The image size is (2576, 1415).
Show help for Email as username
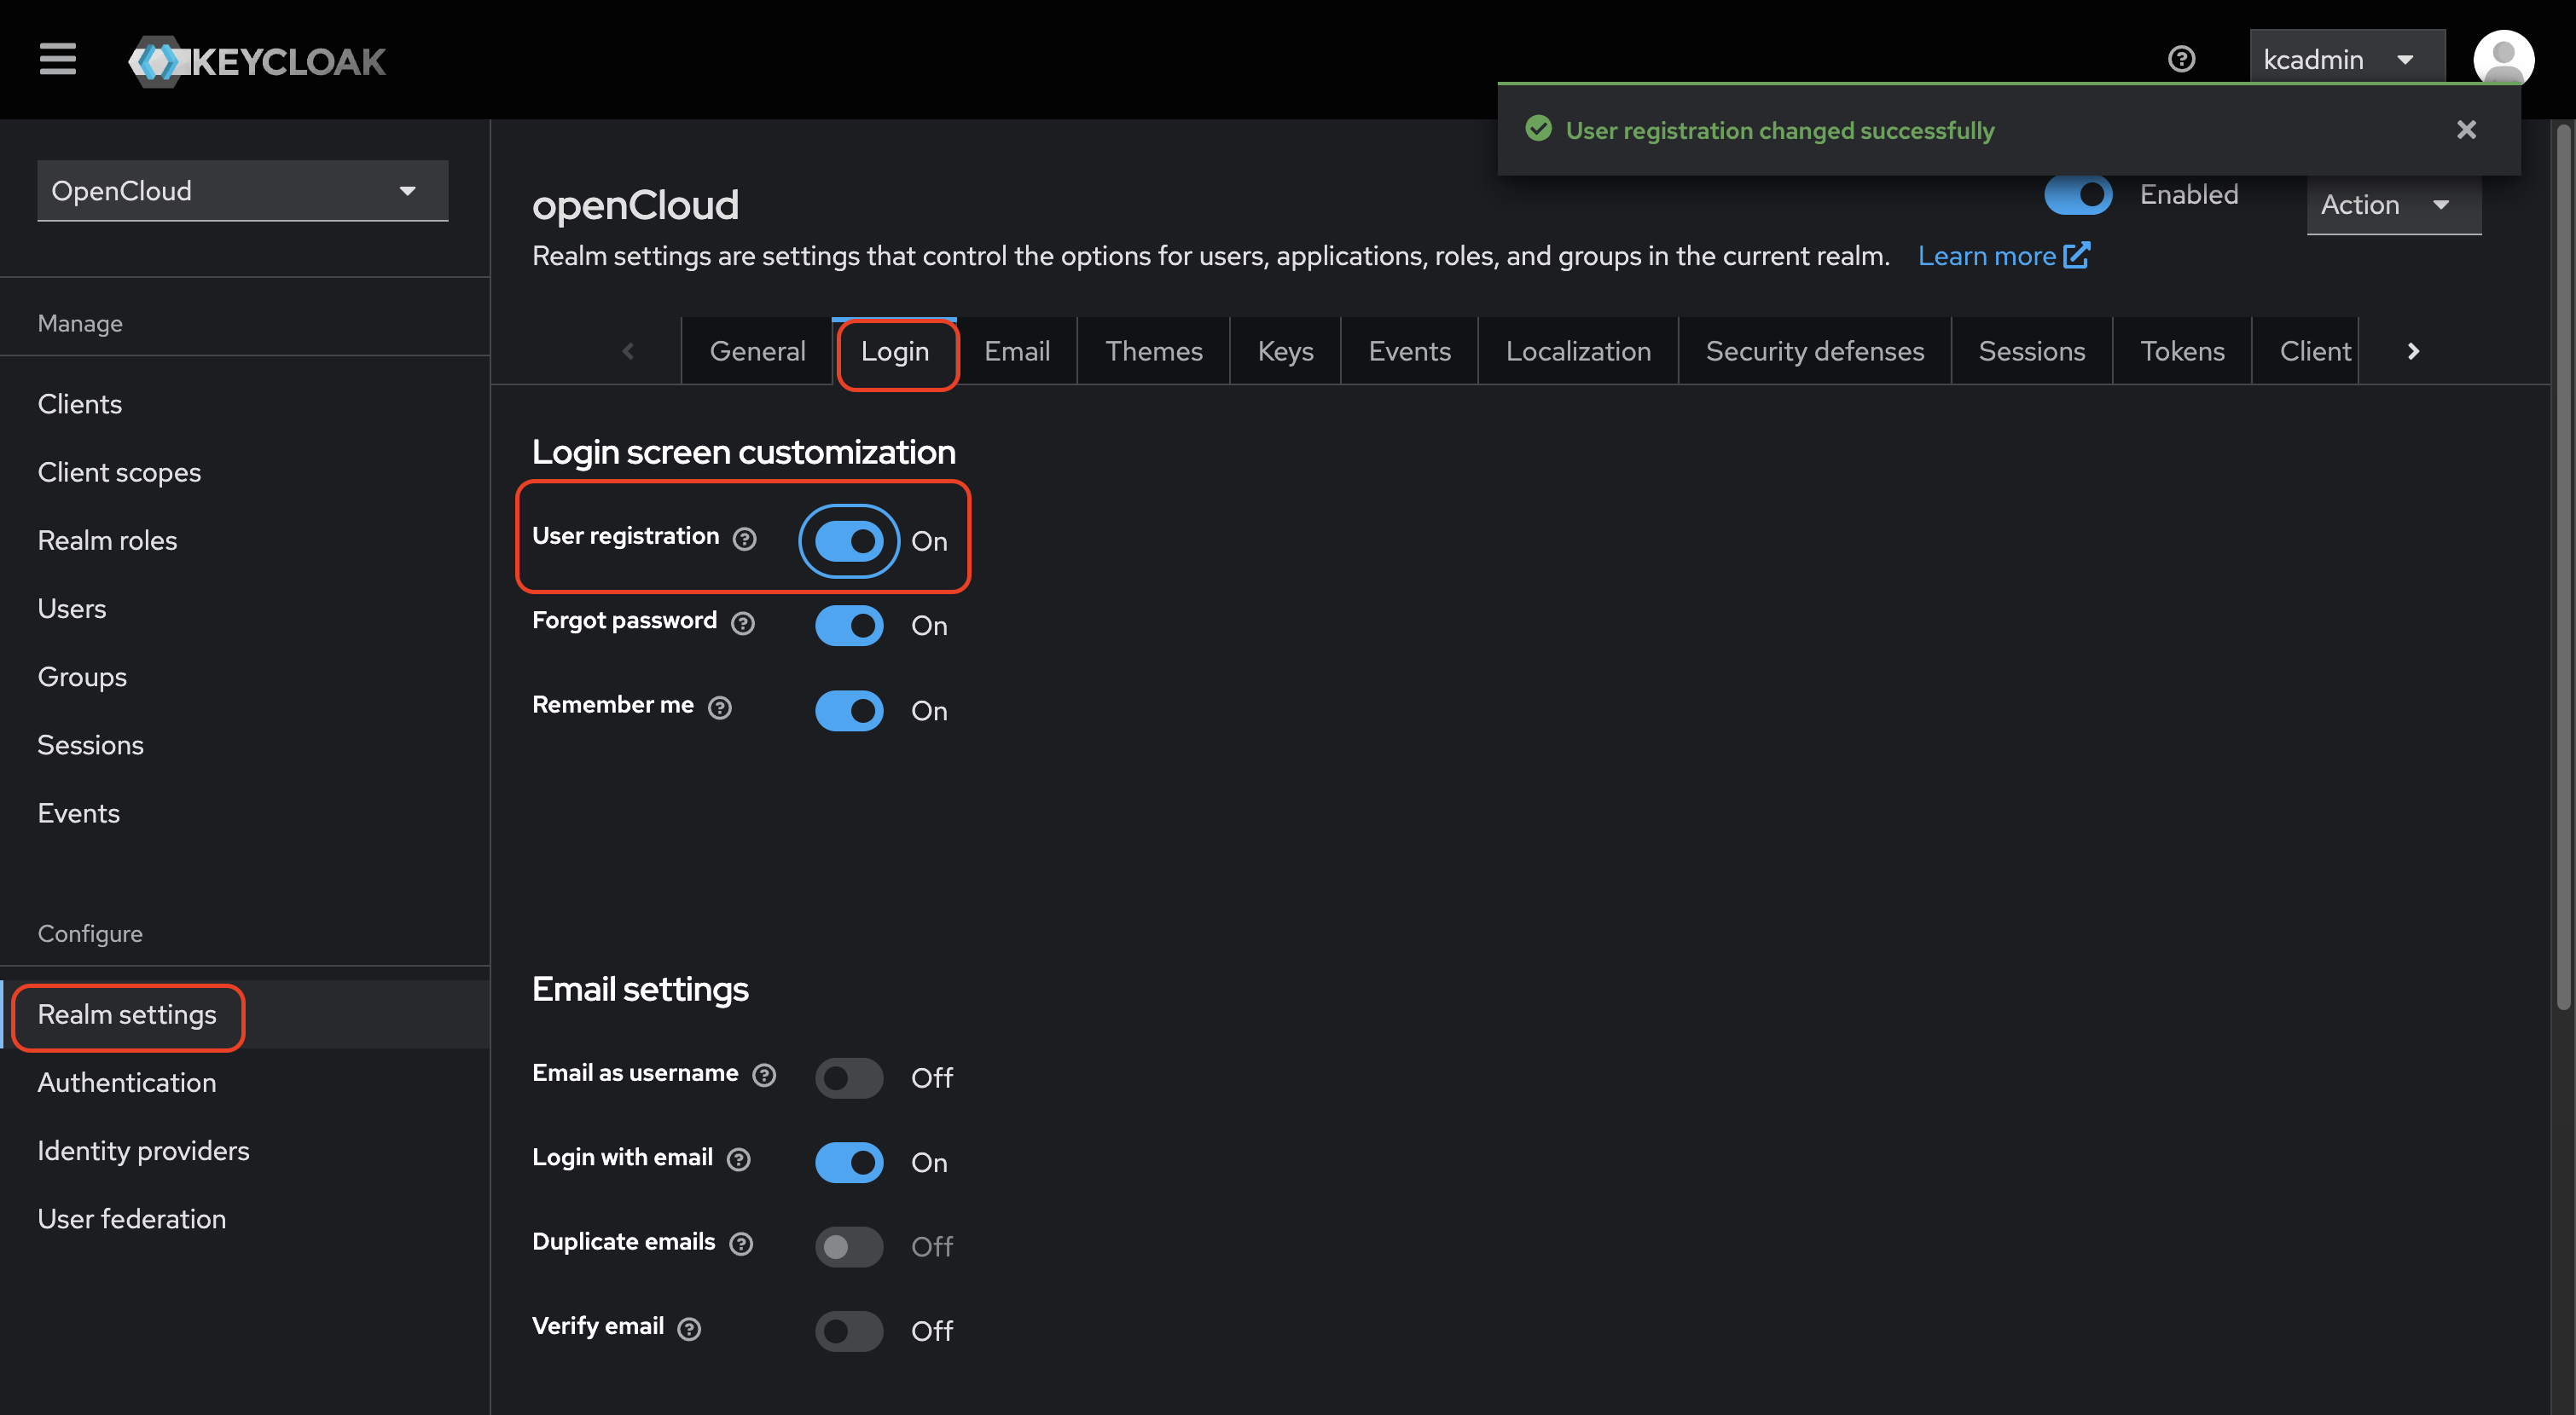(x=765, y=1075)
